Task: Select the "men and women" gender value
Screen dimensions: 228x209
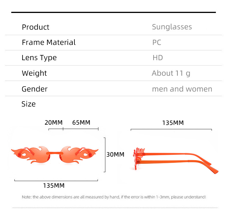Action: (x=182, y=89)
